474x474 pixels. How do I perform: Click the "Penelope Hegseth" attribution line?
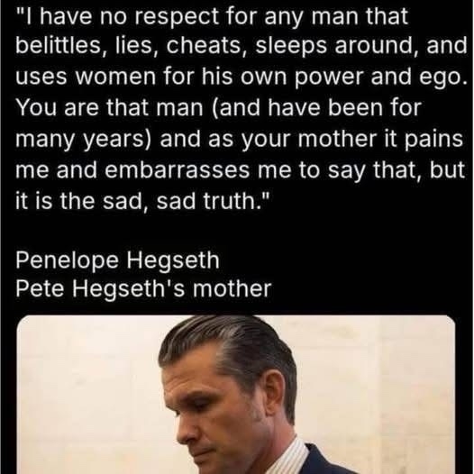click(x=117, y=261)
